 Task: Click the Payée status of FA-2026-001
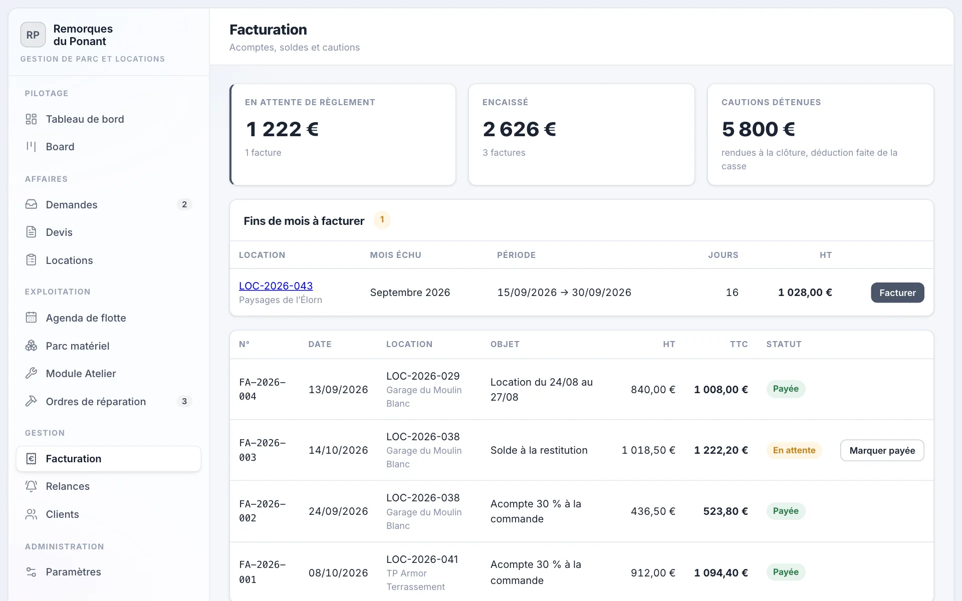[x=786, y=572]
